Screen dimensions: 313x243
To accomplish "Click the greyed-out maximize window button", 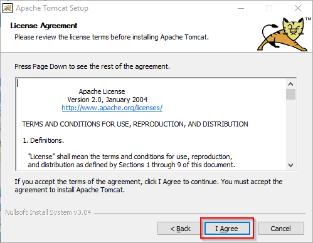I will pos(269,8).
